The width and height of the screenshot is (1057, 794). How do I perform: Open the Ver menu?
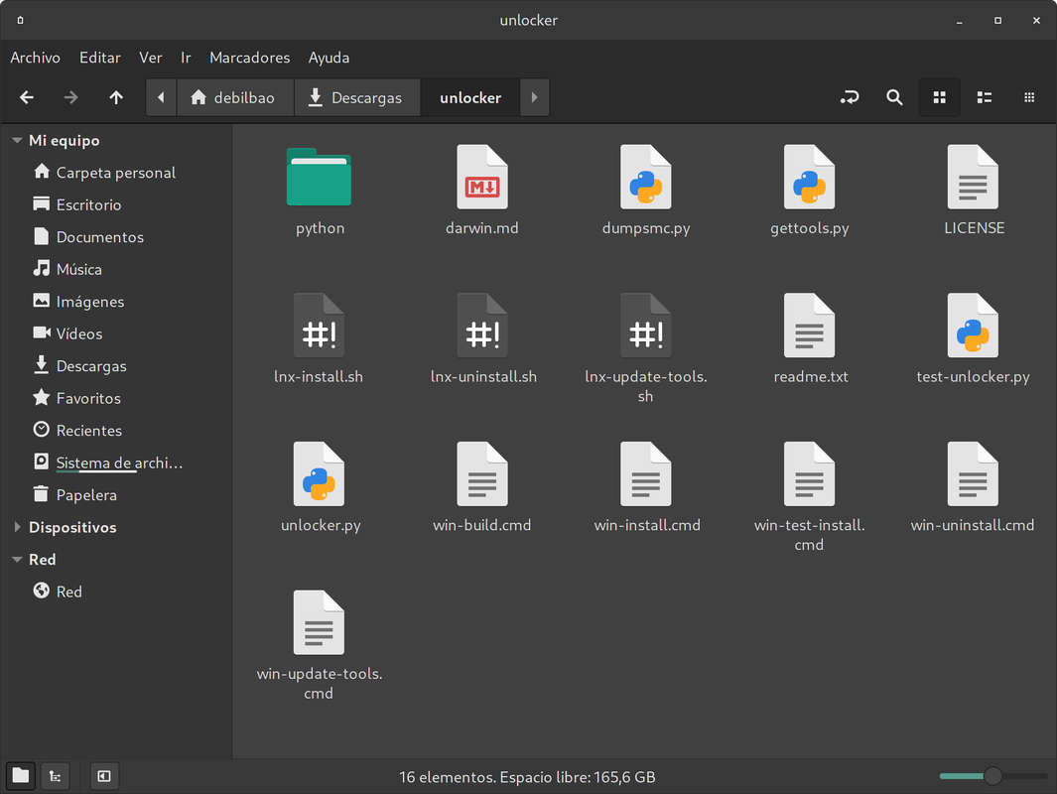(x=150, y=58)
